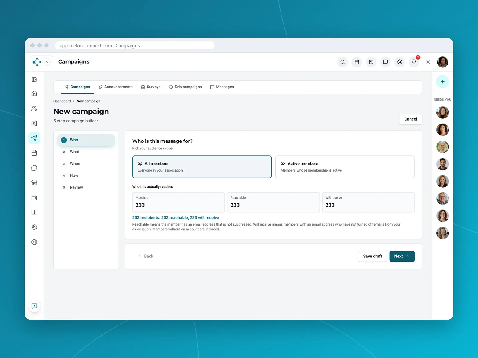Open the first avatar under Needs You
478x358 pixels.
pyautogui.click(x=442, y=112)
